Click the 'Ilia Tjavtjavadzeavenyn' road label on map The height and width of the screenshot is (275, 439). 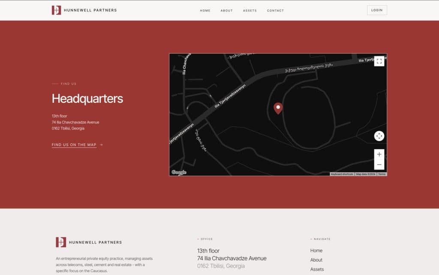230,96
